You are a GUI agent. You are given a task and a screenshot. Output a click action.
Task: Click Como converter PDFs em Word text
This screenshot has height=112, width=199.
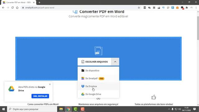tap(43, 104)
